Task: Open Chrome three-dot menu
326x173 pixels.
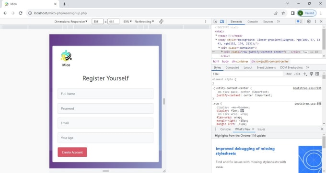Action: point(321,13)
